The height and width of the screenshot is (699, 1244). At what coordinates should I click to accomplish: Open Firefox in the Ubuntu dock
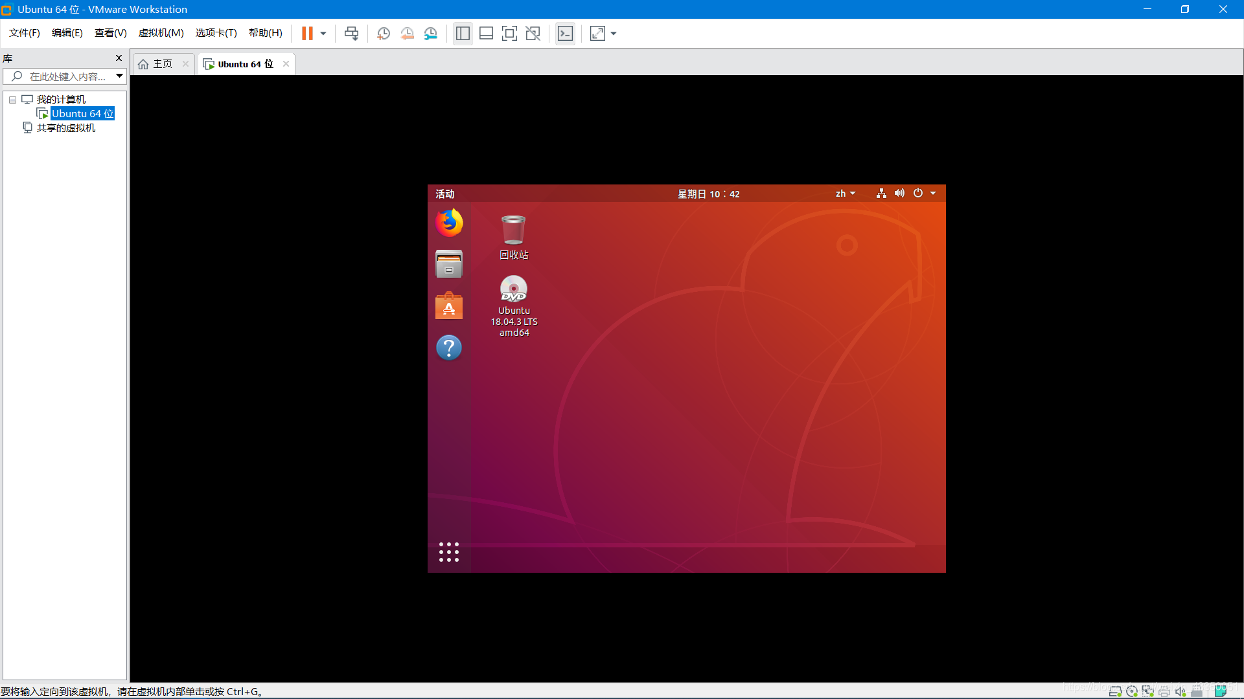pos(449,223)
